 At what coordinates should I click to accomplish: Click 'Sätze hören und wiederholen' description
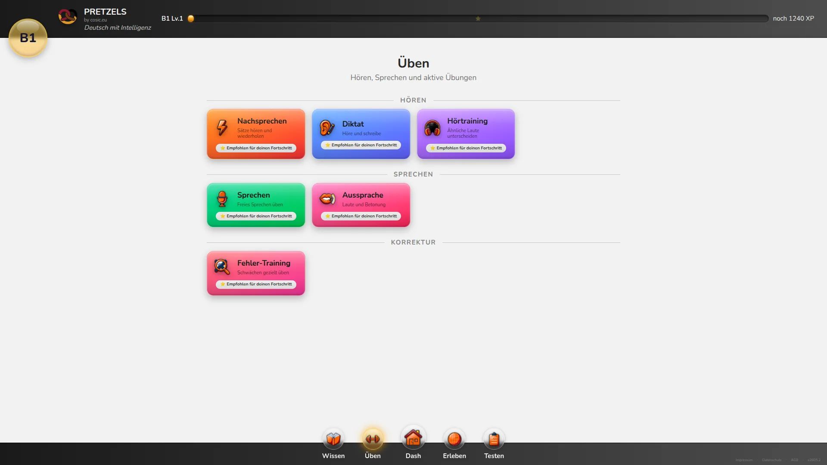[x=255, y=133]
